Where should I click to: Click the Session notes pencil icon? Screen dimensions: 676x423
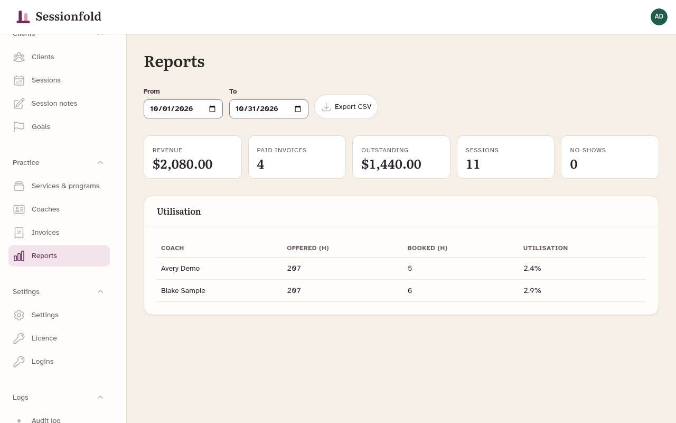(19, 104)
